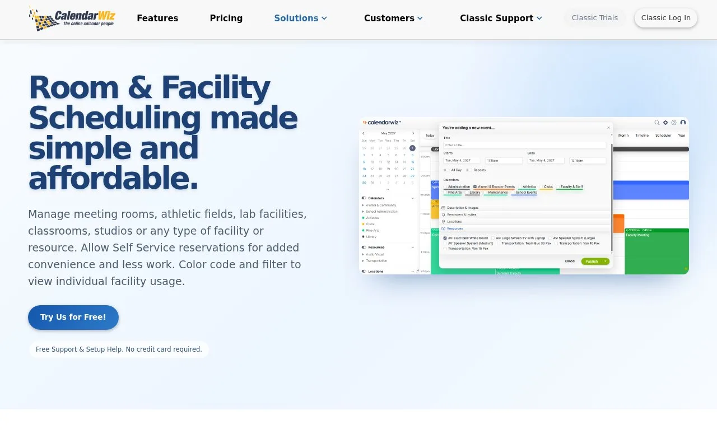This screenshot has width=717, height=448.
Task: Toggle the Calendars switch in the sidebar
Action: tap(364, 198)
